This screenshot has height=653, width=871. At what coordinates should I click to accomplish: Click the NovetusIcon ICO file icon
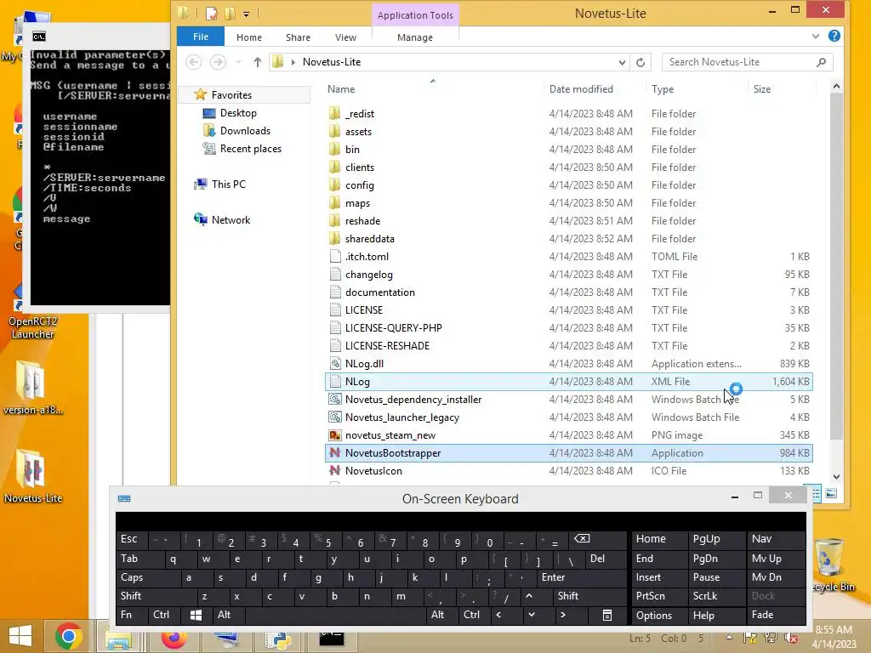point(334,471)
